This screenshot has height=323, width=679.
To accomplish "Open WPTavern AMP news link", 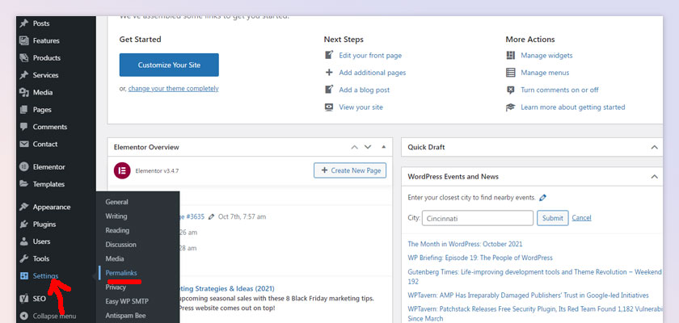I will coord(529,296).
